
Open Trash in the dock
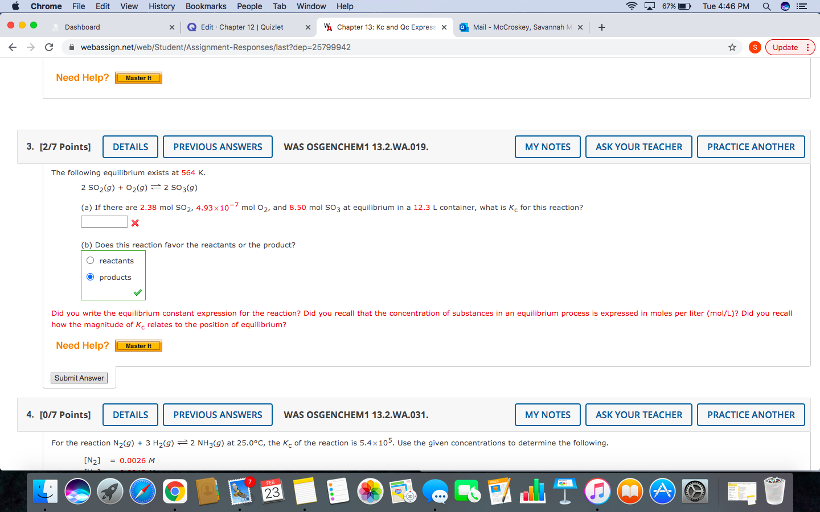pyautogui.click(x=774, y=491)
